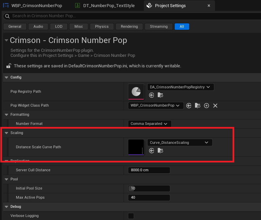Click the Server Cull Distance label

pyautogui.click(x=33, y=170)
